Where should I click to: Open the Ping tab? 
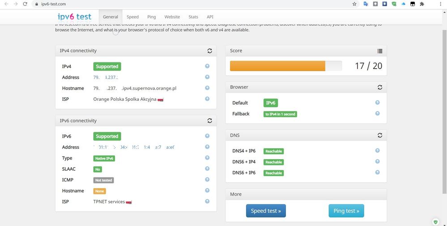point(152,17)
